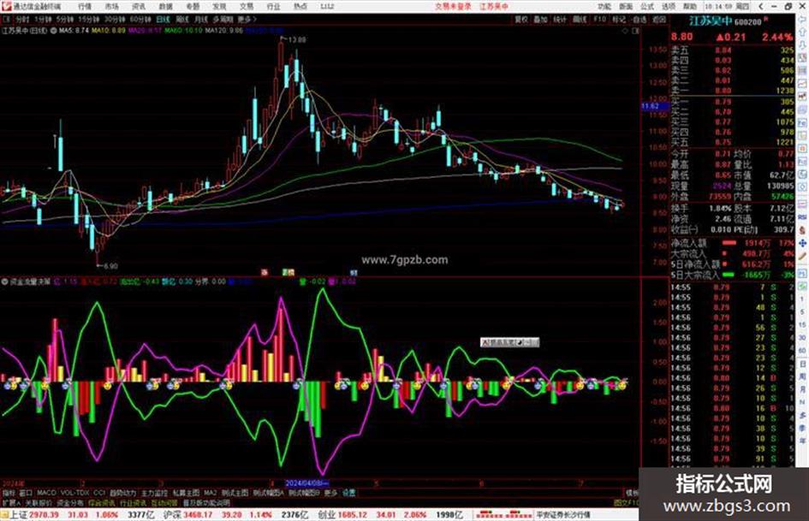The width and height of the screenshot is (809, 521).
Task: Expand the 更多 indicators dropdown at bottom
Action: point(330,493)
